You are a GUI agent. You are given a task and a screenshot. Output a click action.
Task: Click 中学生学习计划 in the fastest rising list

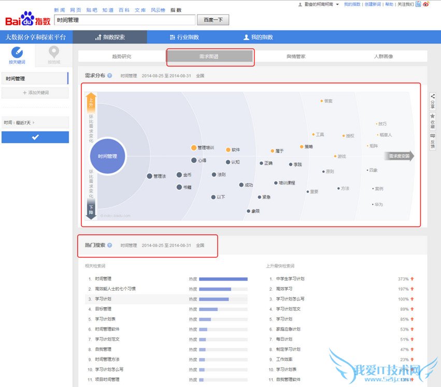pyautogui.click(x=290, y=279)
